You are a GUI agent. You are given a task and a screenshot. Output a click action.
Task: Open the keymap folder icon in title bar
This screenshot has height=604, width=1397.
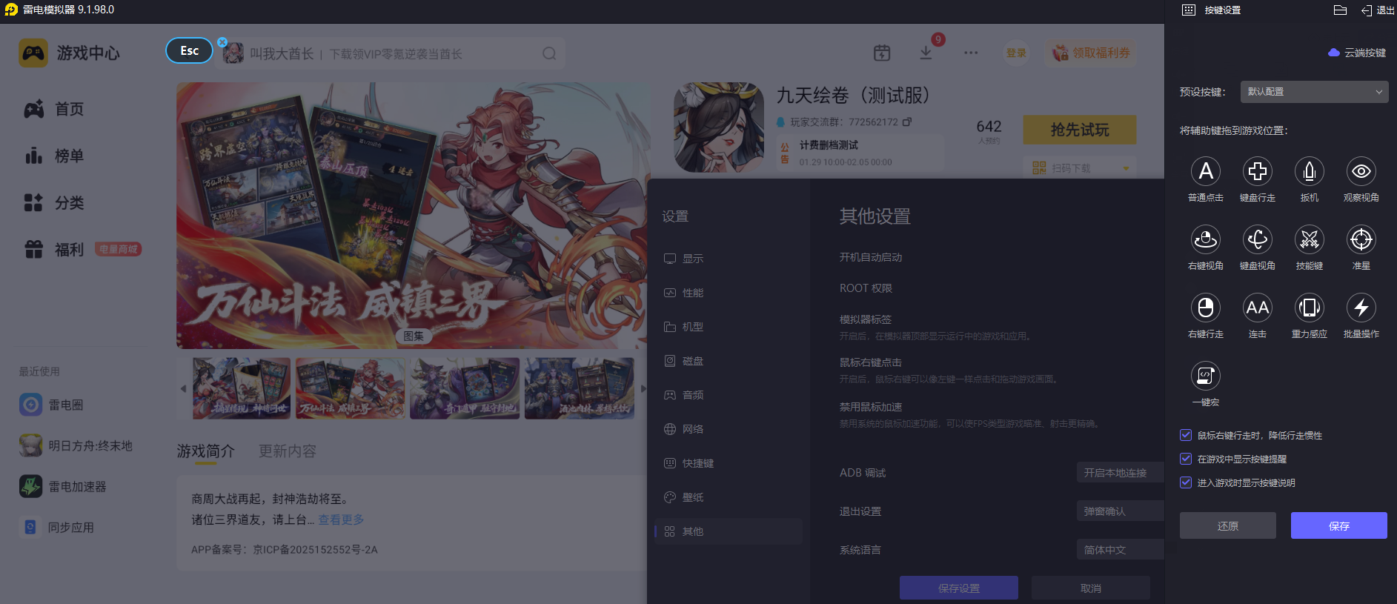(x=1340, y=10)
